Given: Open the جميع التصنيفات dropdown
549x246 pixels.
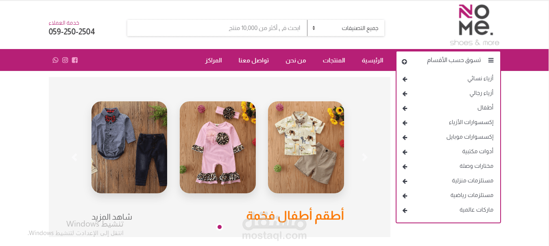Looking at the screenshot, I should [346, 28].
